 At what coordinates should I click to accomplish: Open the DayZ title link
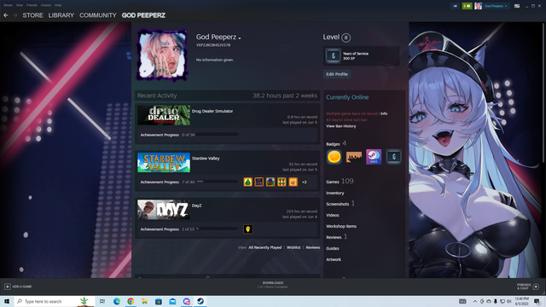pos(197,206)
